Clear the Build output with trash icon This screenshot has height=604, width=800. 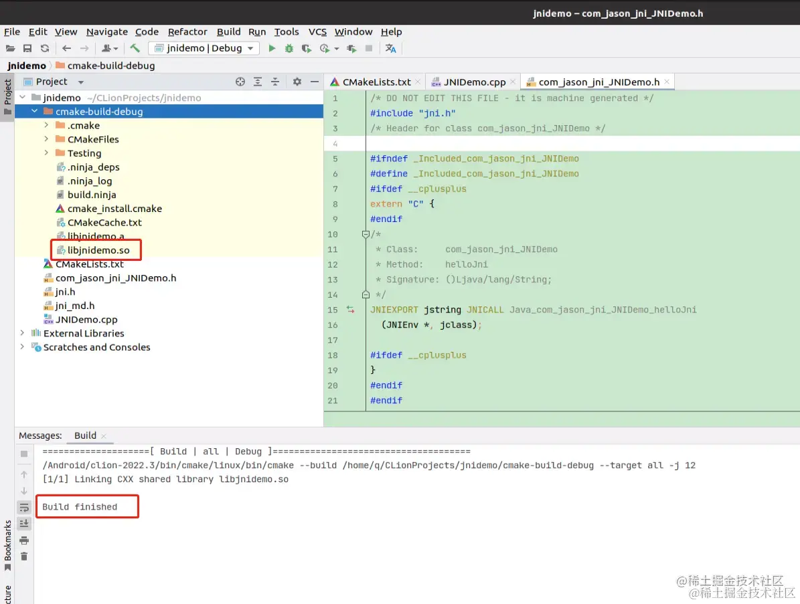[24, 556]
